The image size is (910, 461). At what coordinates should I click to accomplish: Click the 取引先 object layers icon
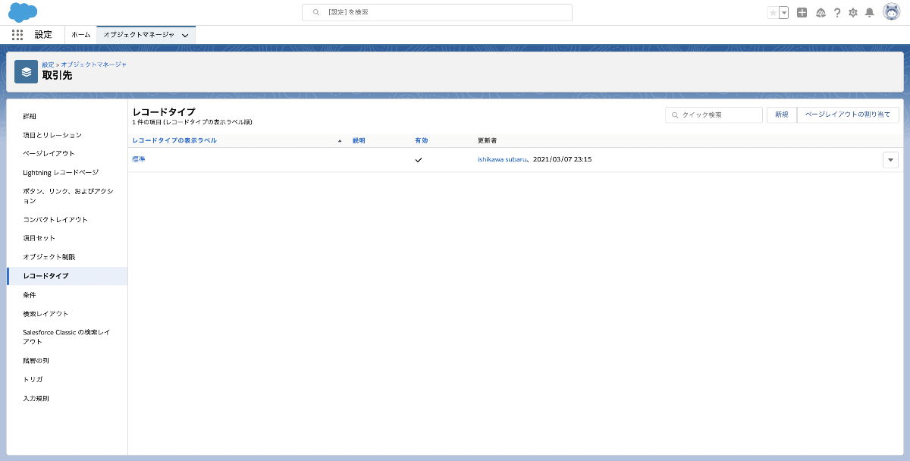tap(27, 72)
